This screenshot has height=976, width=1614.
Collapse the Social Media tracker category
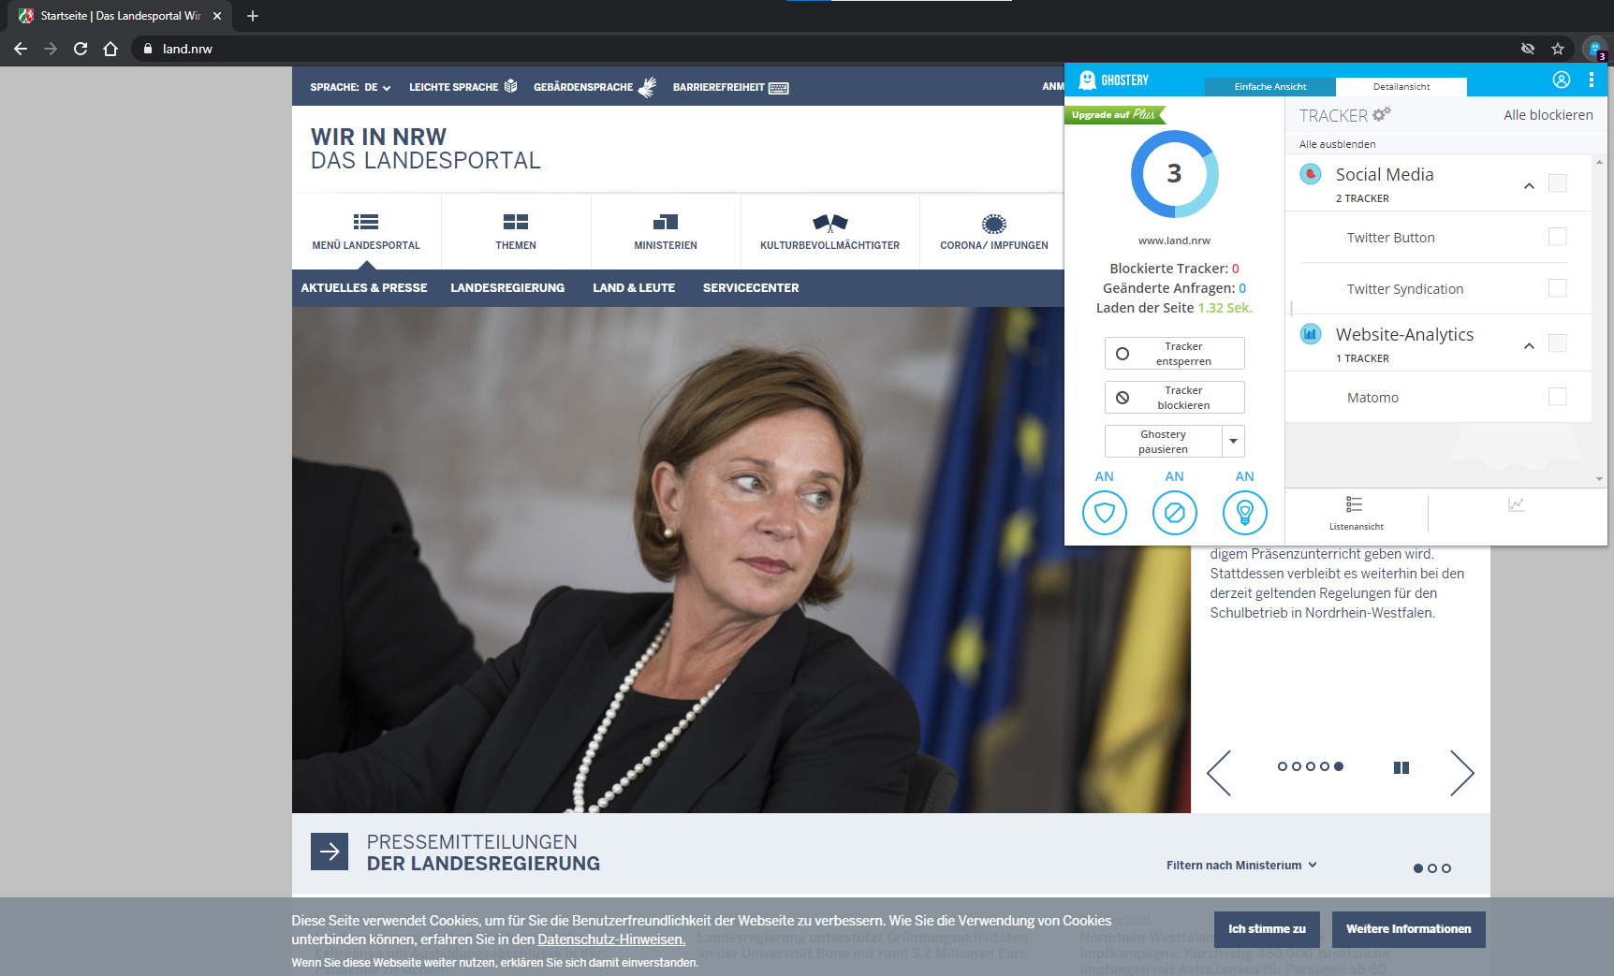1529,185
